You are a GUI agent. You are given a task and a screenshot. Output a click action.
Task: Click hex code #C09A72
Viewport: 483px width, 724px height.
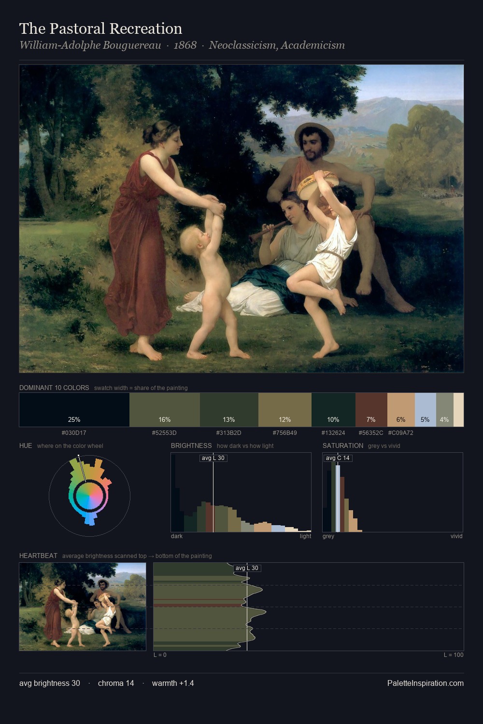(401, 433)
